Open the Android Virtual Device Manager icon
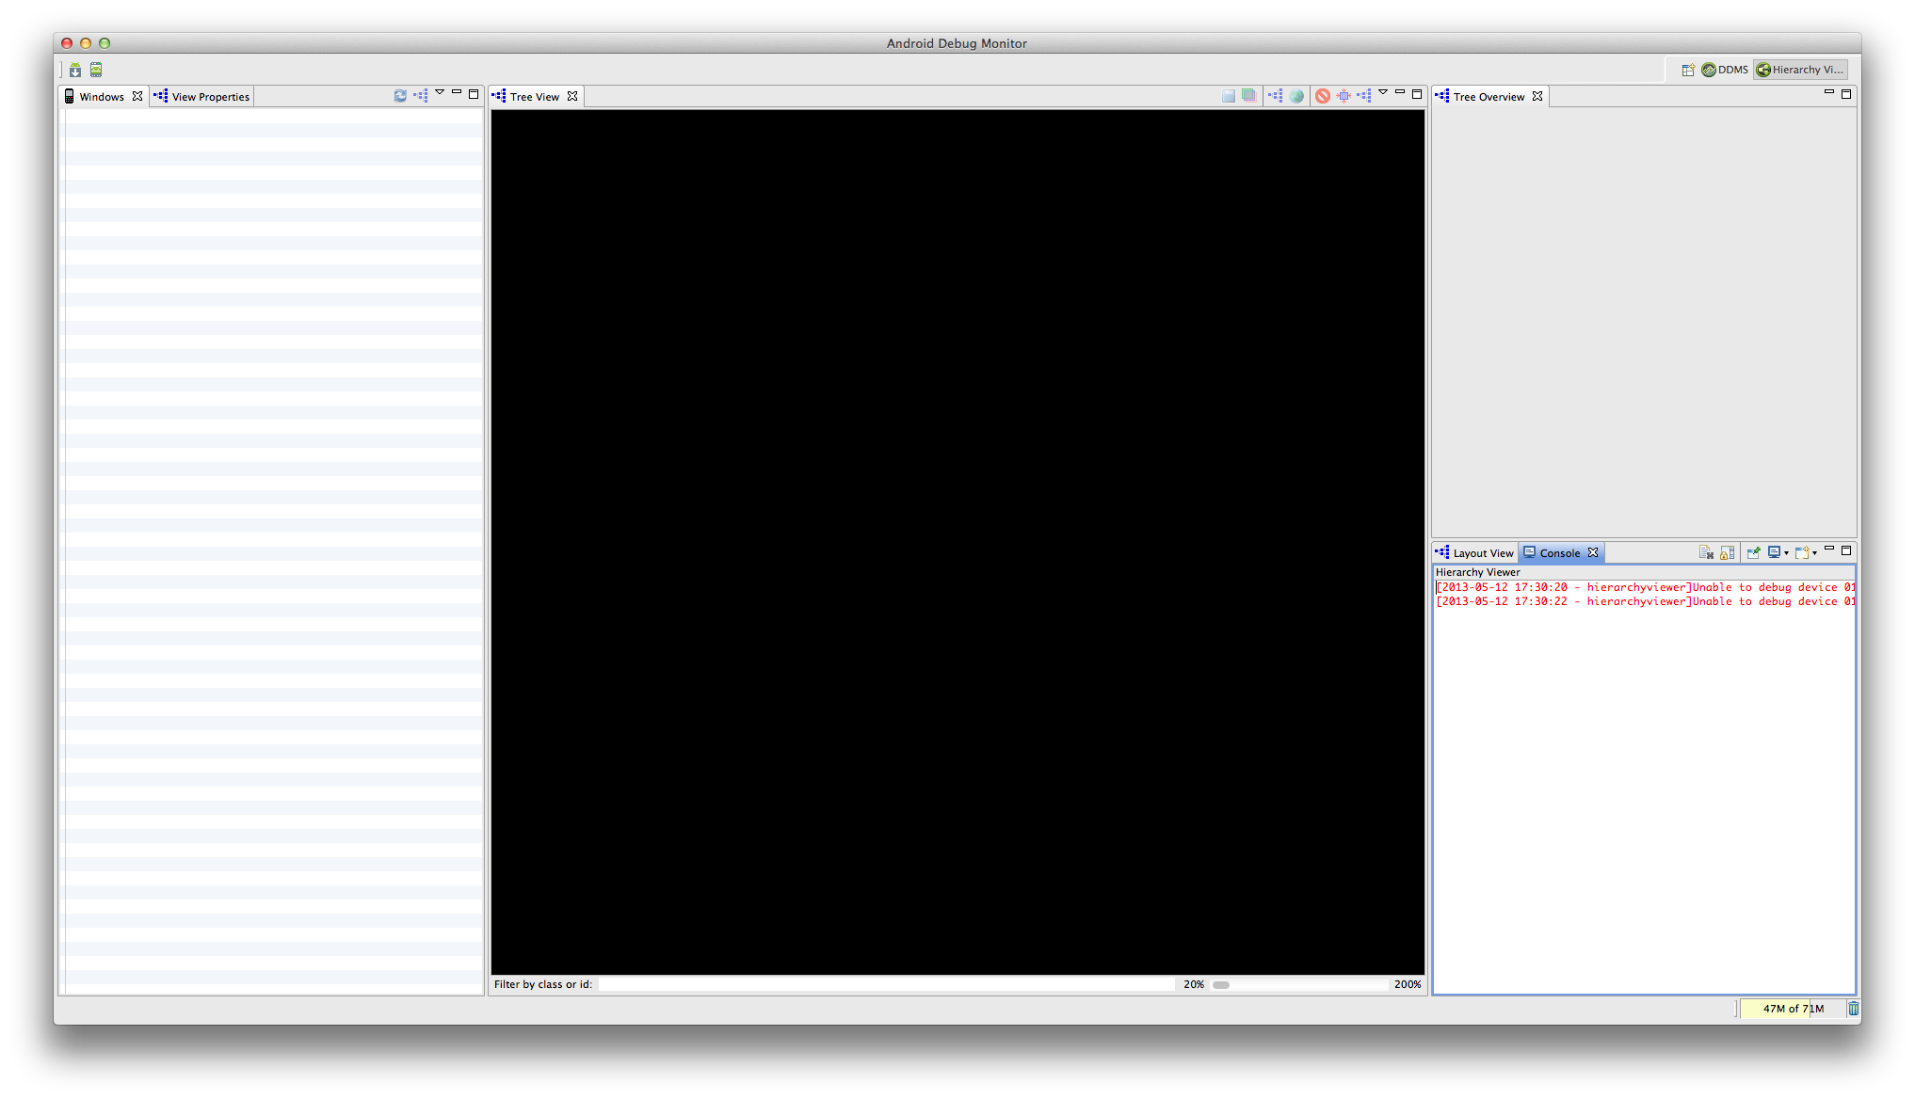Screen dimensions: 1915x1099 pyautogui.click(x=96, y=70)
